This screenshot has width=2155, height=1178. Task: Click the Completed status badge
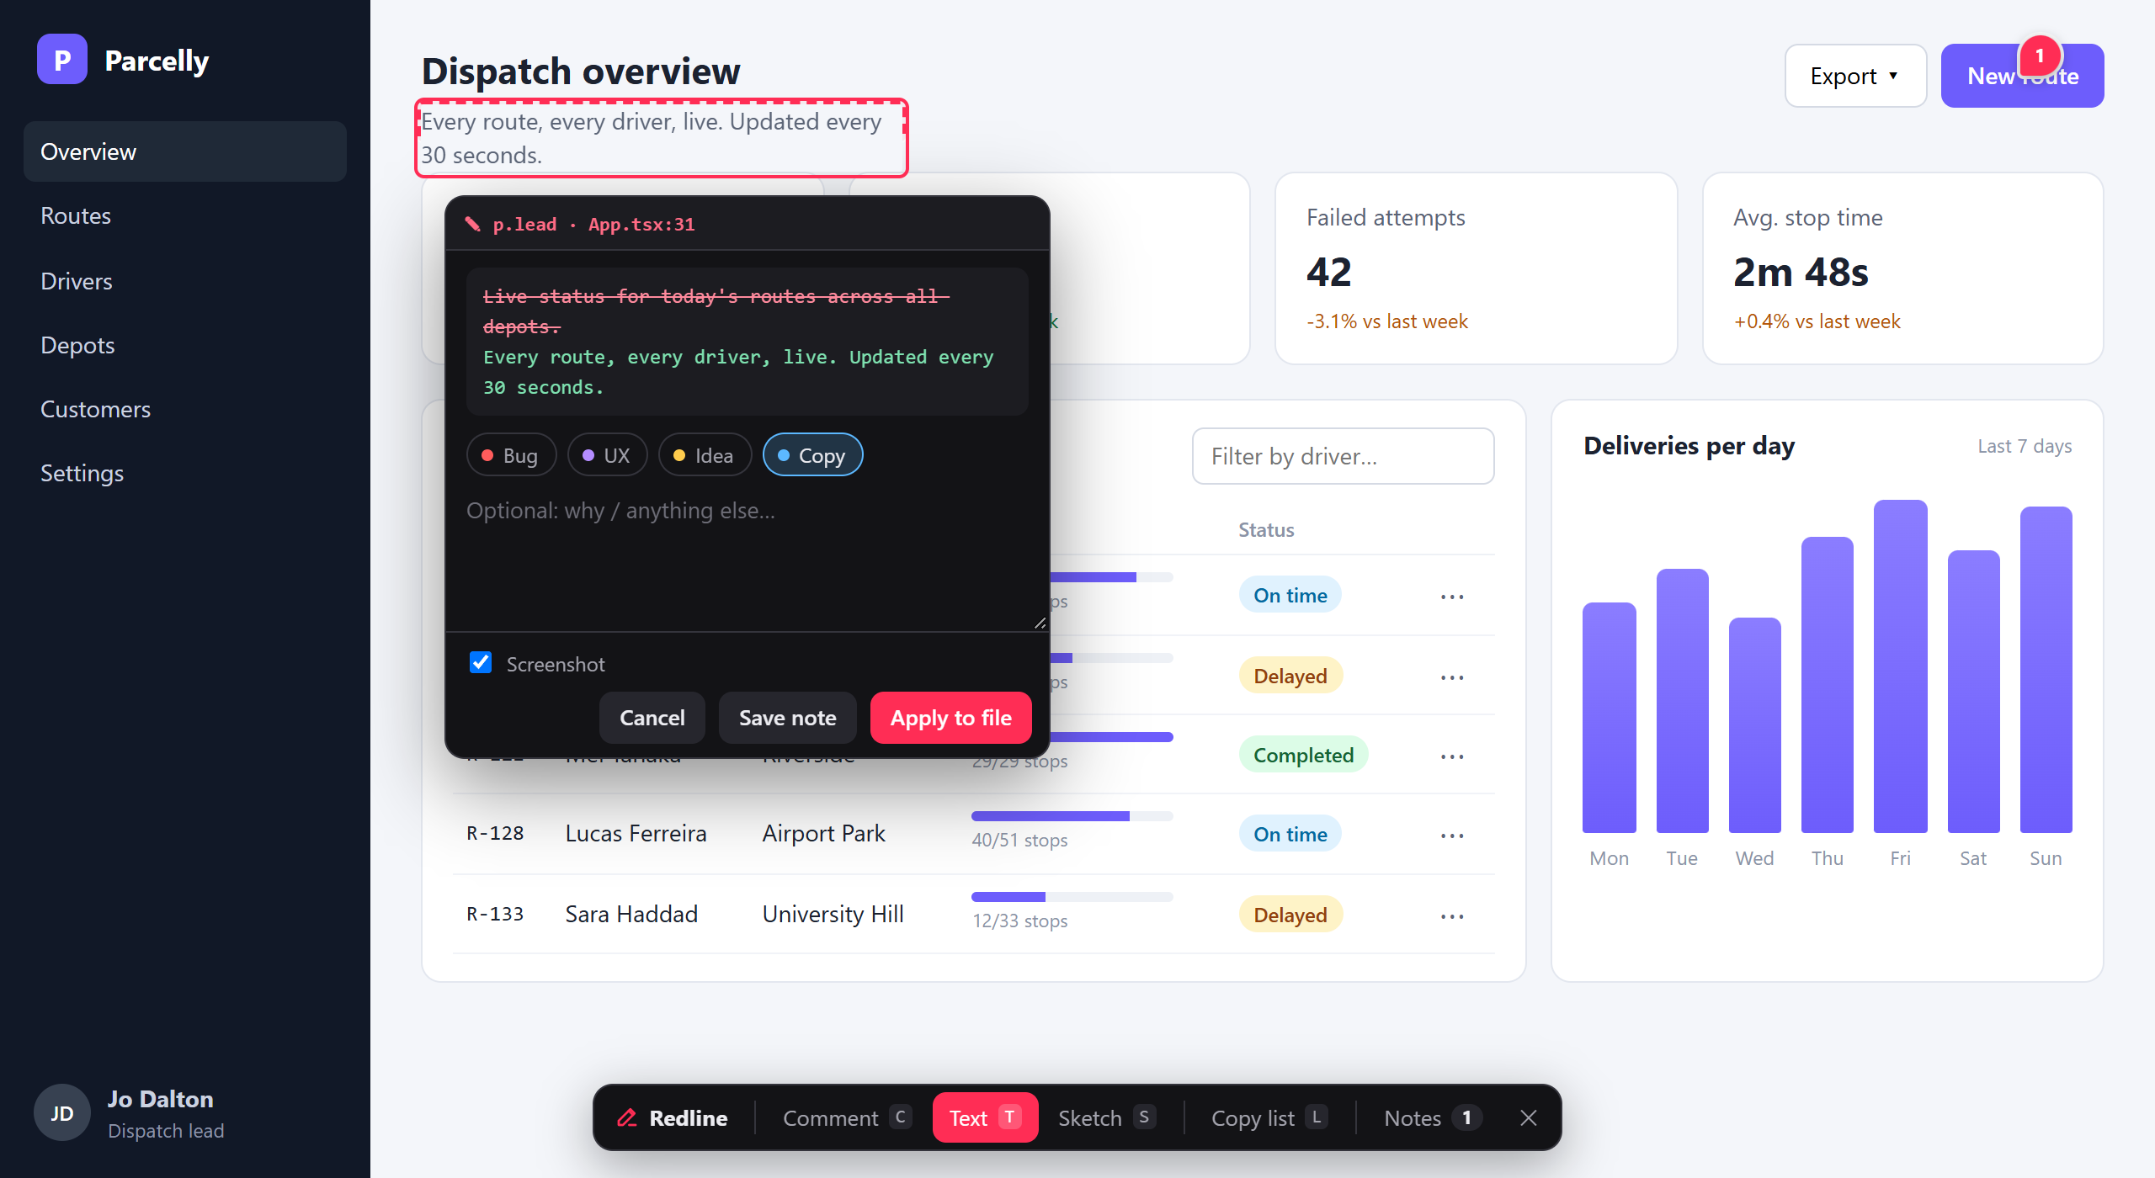pos(1303,755)
